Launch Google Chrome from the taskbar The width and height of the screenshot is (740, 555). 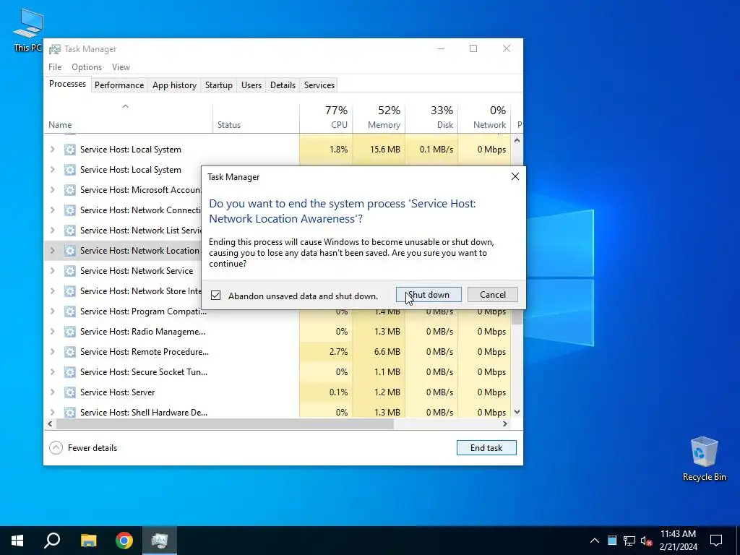coord(124,541)
